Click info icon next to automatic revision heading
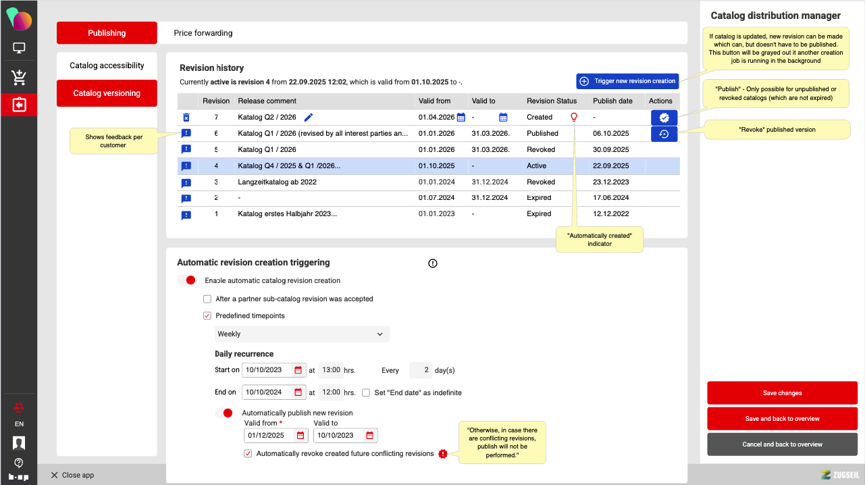Image resolution: width=865 pixels, height=485 pixels. (x=433, y=263)
